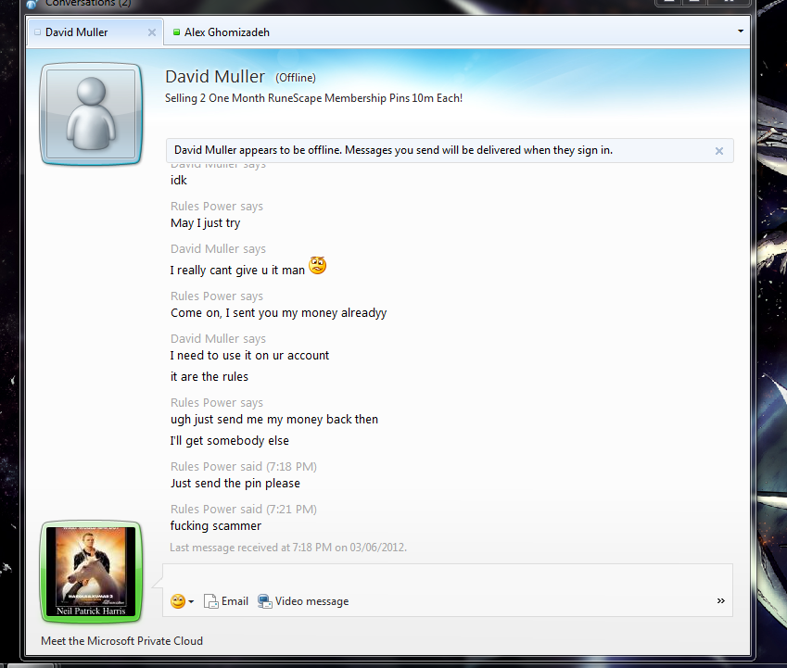Switch to the David Muller conversation tab
787x668 pixels.
[x=95, y=32]
